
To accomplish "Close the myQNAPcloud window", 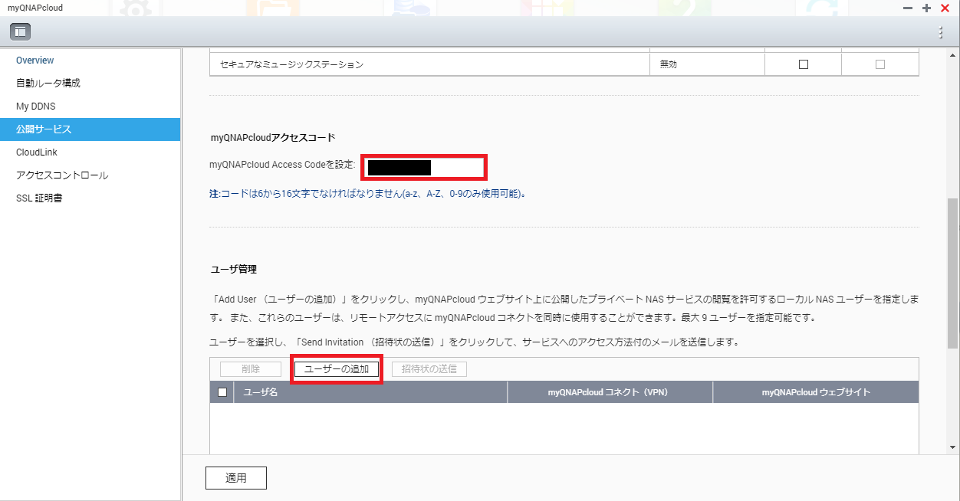I will [x=945, y=8].
